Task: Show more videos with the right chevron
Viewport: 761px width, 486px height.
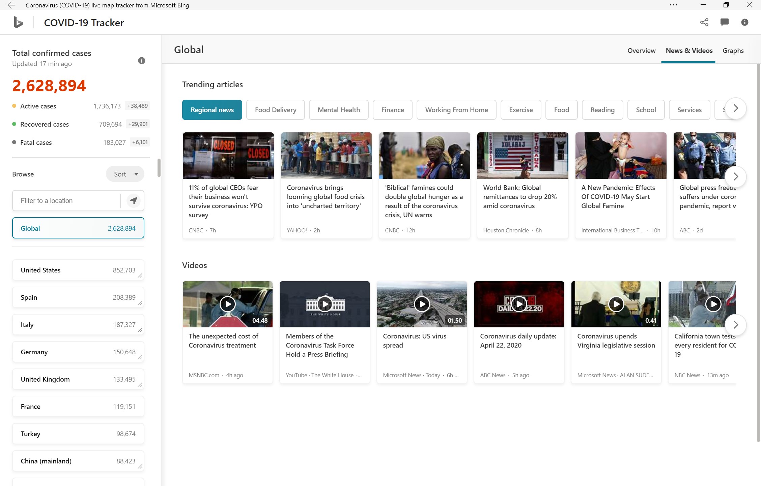Action: coord(735,325)
